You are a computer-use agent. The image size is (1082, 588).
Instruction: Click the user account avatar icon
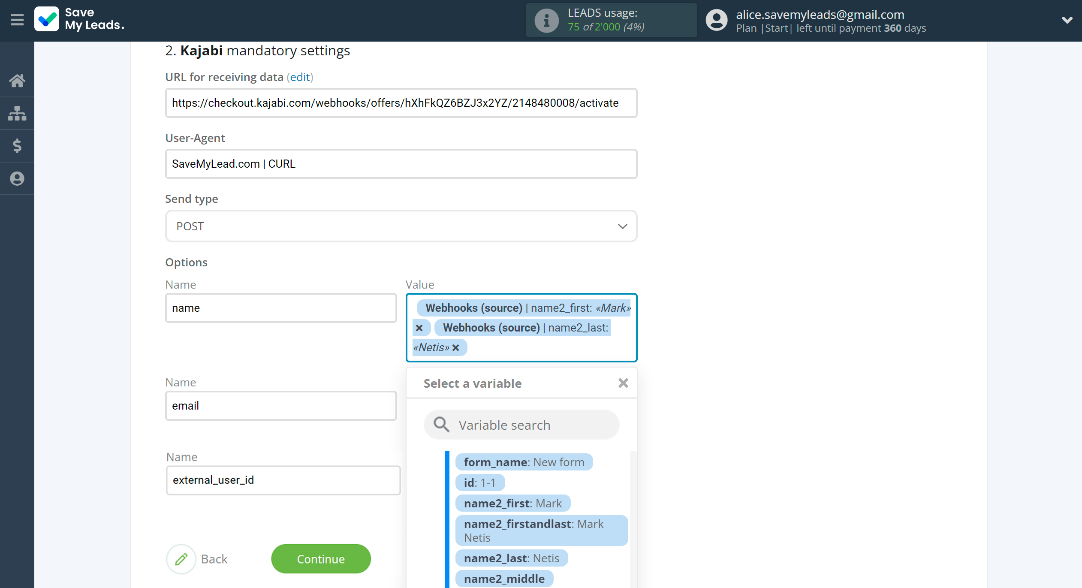(717, 20)
